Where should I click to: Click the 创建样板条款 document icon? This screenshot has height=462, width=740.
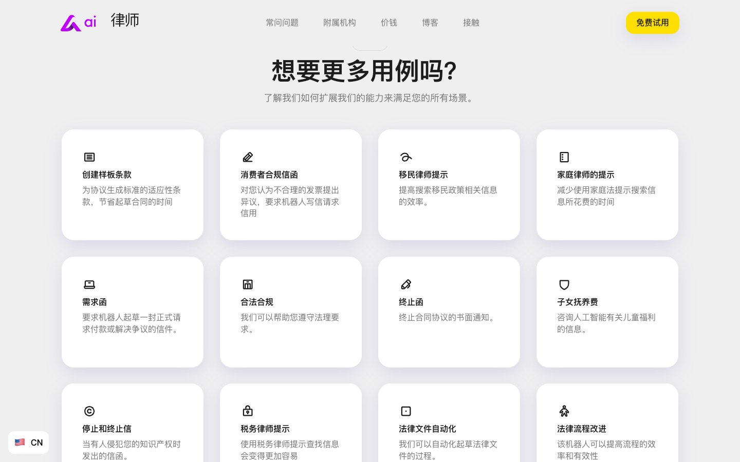(x=89, y=157)
